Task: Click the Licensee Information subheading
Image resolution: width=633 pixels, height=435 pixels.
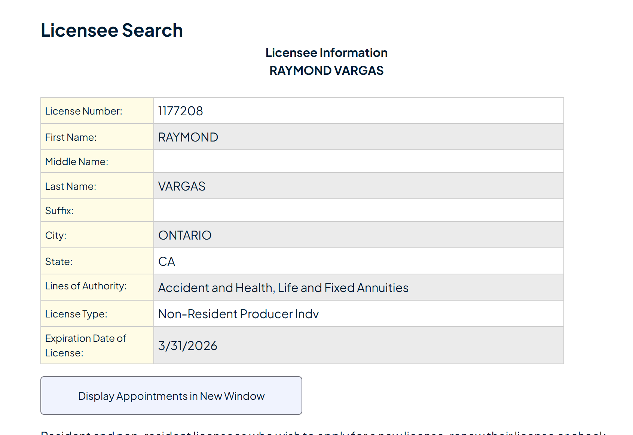Action: click(x=326, y=53)
